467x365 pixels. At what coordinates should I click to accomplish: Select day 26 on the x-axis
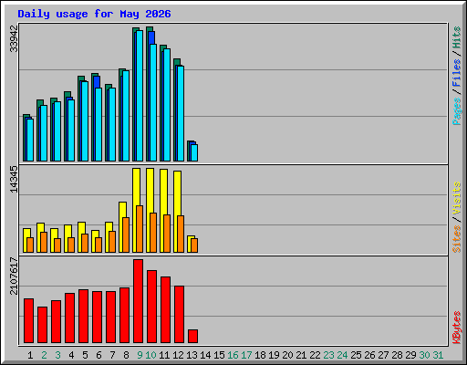click(x=369, y=355)
